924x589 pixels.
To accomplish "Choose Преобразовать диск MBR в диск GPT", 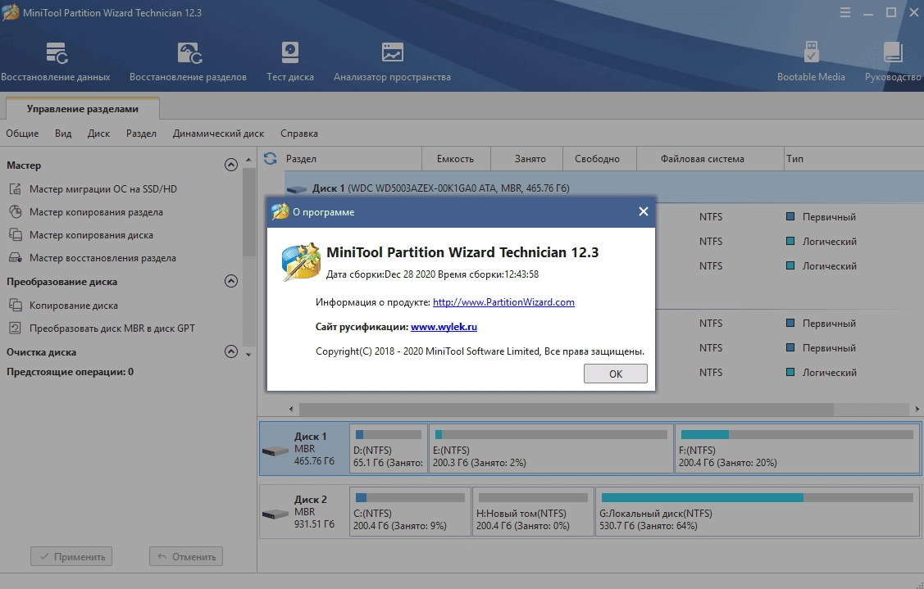I will [x=112, y=328].
